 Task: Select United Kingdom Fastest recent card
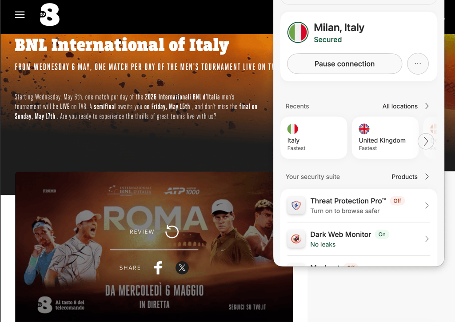click(385, 138)
